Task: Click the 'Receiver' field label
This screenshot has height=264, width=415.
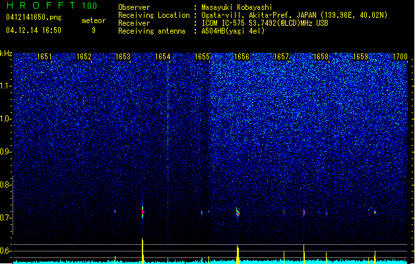Action: 134,23
